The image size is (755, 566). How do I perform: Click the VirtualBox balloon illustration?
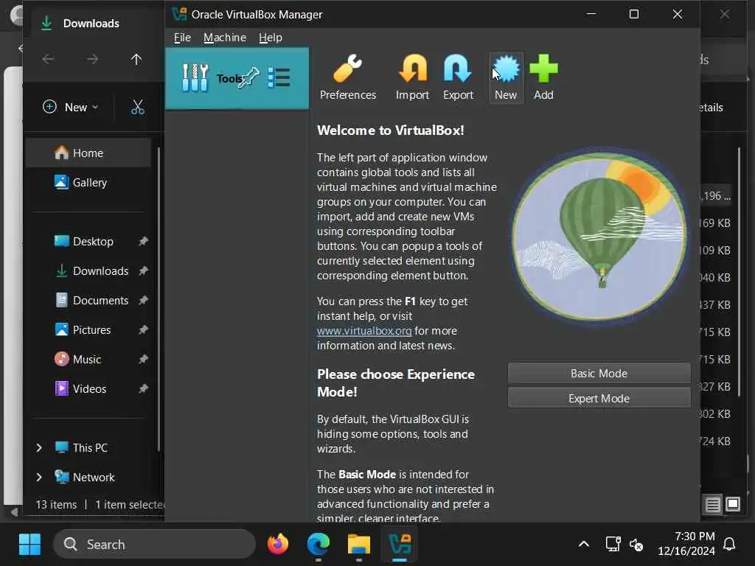click(599, 236)
